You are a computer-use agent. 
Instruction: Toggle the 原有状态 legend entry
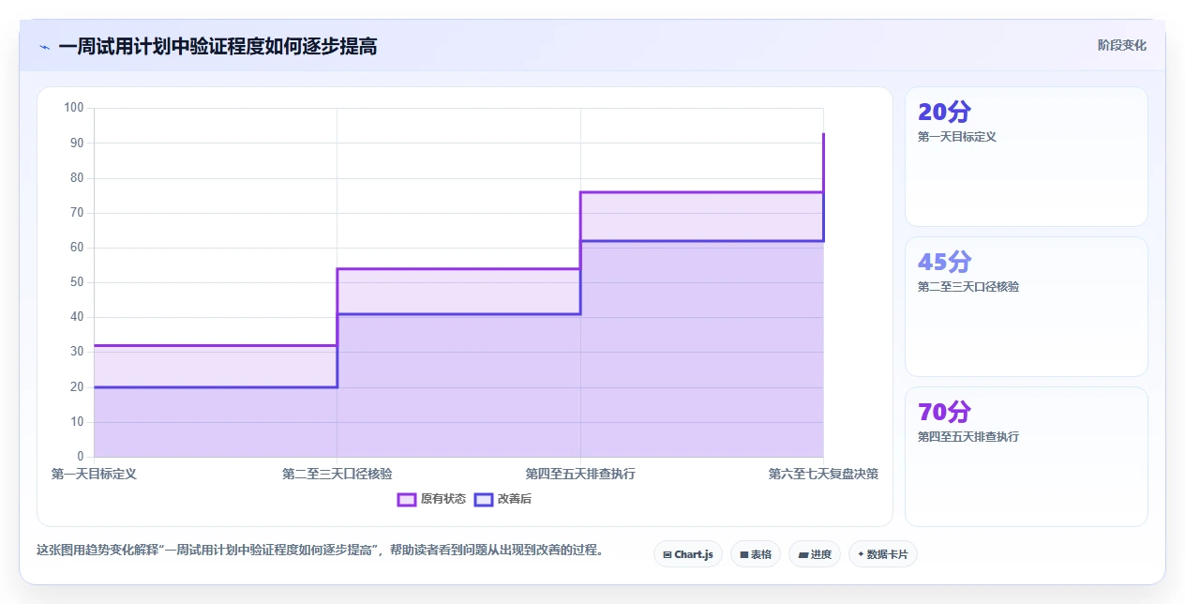point(431,499)
